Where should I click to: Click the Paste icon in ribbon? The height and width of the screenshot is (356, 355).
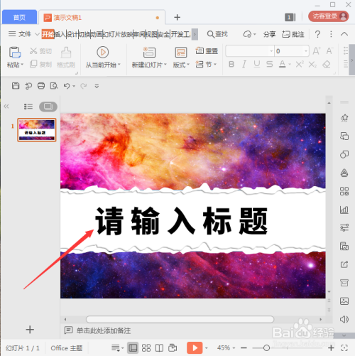[x=15, y=53]
